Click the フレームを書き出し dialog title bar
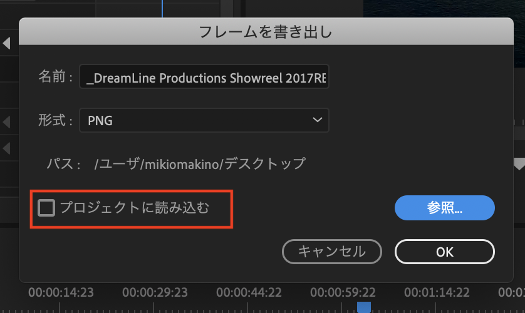 tap(266, 31)
